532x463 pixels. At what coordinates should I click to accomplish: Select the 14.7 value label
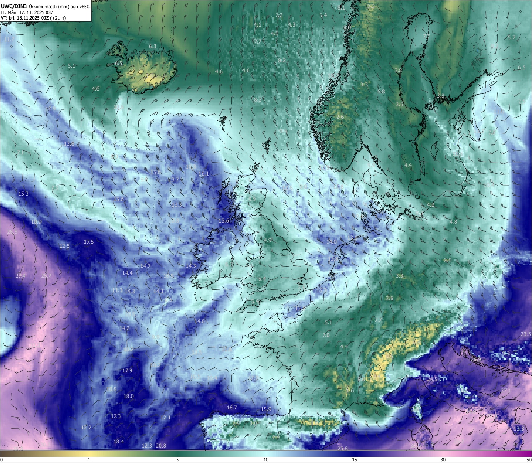(x=145, y=266)
